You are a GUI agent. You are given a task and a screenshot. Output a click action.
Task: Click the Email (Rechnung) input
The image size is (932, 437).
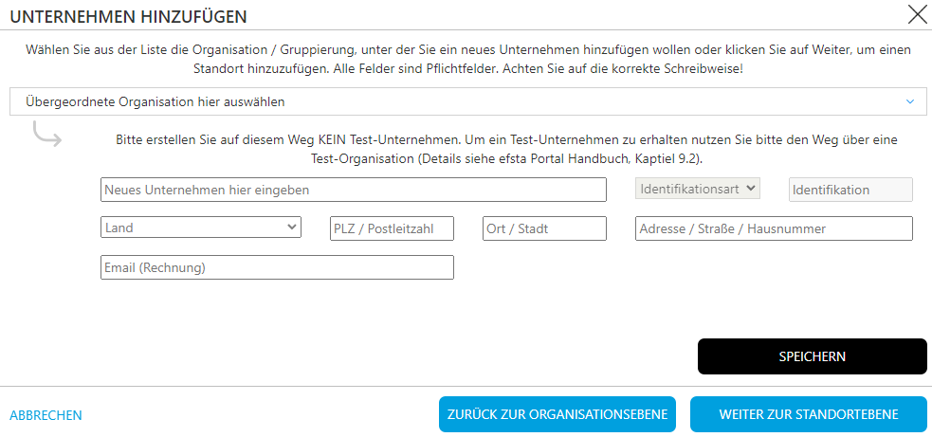[277, 267]
